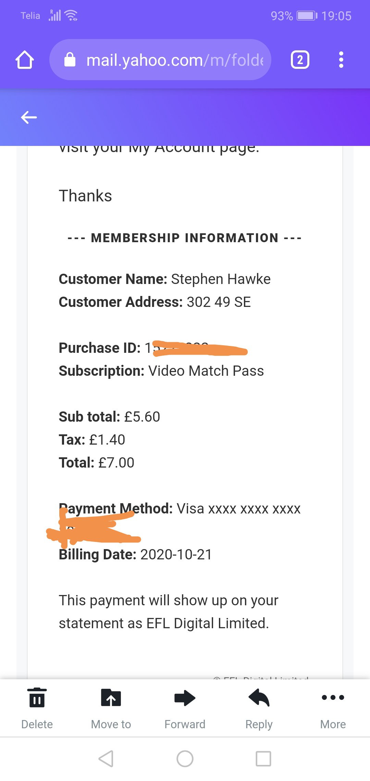Viewport: 370px width, 781px height.
Task: Go back using the white arrow
Action: click(29, 117)
